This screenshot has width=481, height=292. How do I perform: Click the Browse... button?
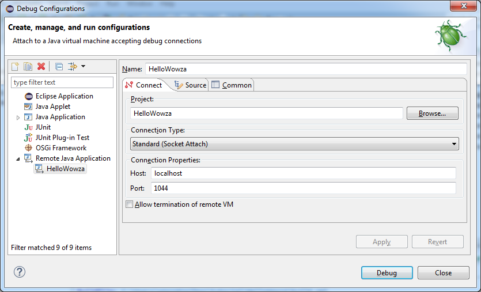click(x=432, y=113)
